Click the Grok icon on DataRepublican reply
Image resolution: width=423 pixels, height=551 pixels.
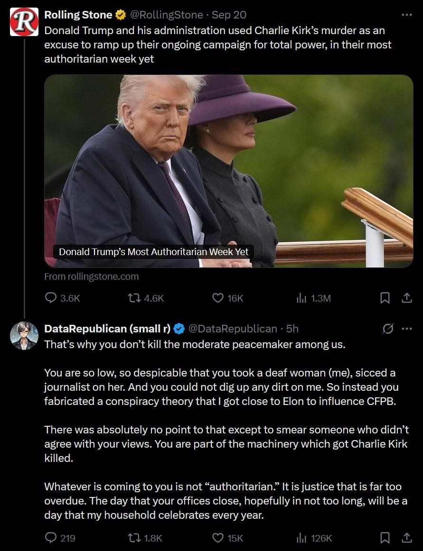coord(388,329)
